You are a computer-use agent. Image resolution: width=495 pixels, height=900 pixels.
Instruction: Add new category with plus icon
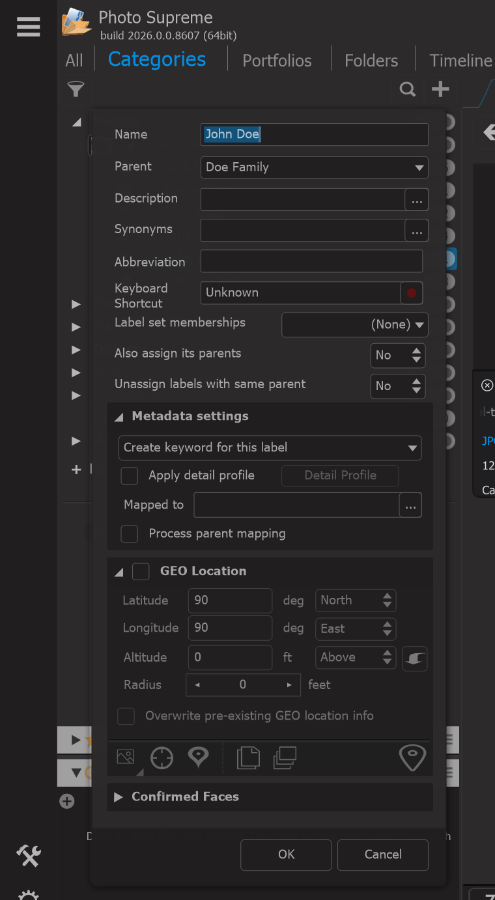[441, 89]
